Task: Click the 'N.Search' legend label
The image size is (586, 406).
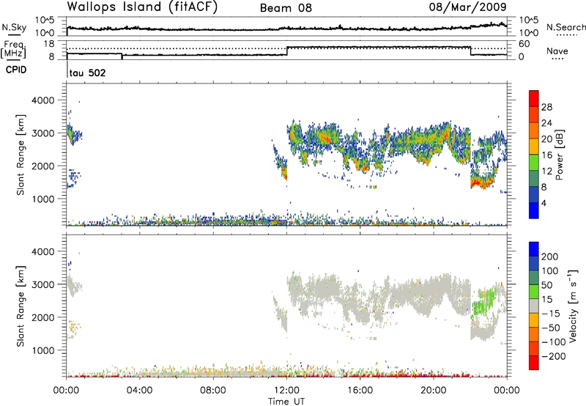Action: click(565, 27)
